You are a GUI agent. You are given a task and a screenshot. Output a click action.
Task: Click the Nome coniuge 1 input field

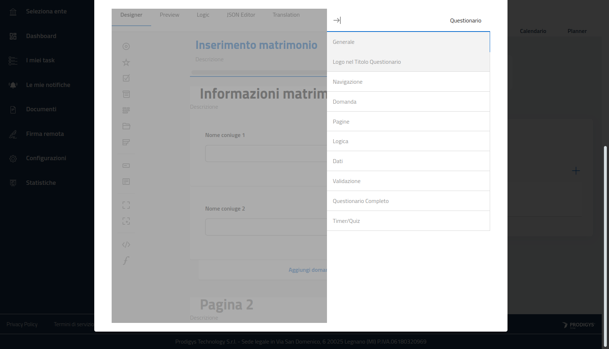point(266,154)
